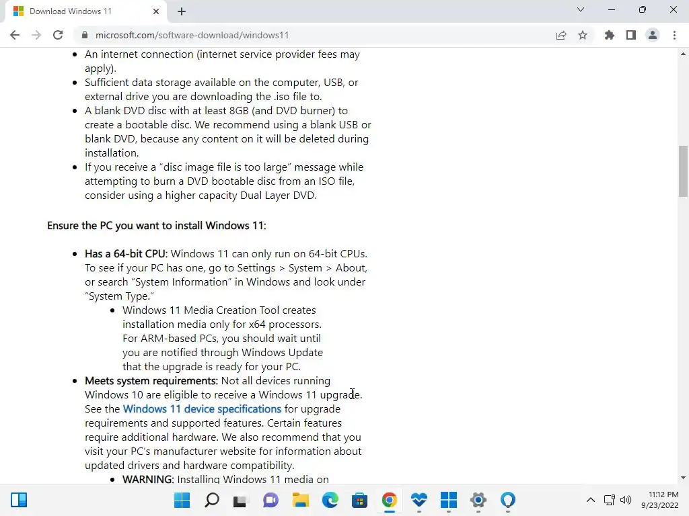This screenshot has width=689, height=516.
Task: View site information via the lock icon
Action: point(85,35)
